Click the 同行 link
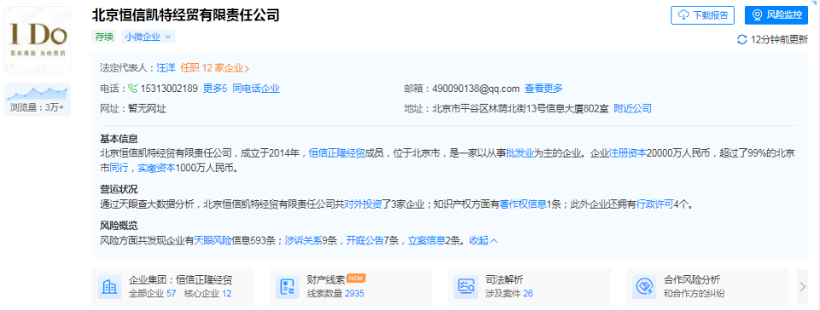Viewport: 820px width, 310px height. tap(119, 169)
